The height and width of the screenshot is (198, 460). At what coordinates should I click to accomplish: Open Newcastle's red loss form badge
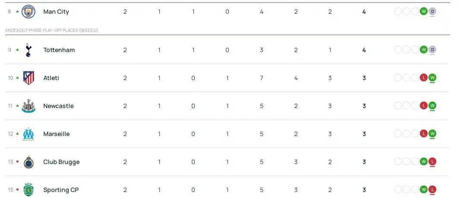point(424,106)
